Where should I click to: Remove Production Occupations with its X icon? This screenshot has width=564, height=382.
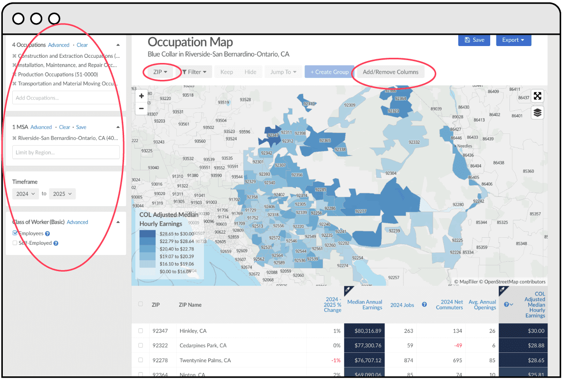14,74
